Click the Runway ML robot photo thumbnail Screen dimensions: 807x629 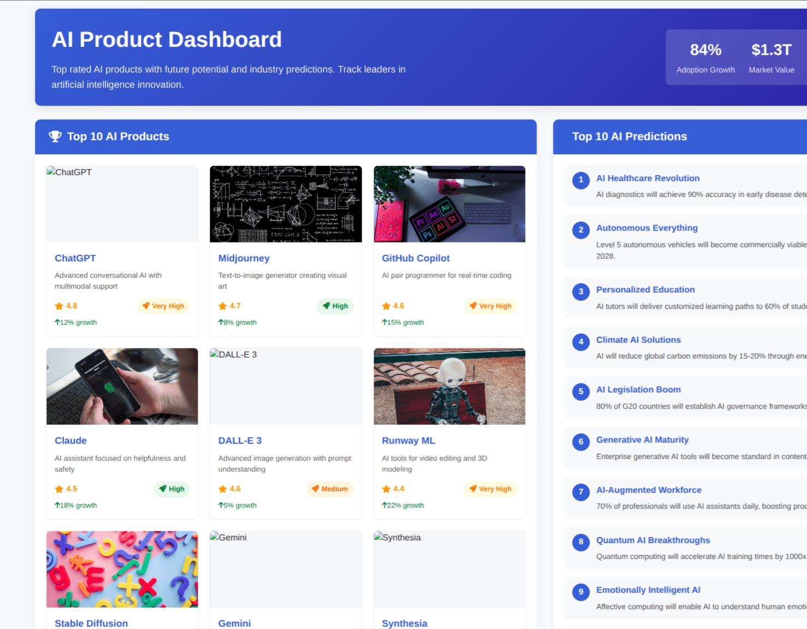pos(450,387)
